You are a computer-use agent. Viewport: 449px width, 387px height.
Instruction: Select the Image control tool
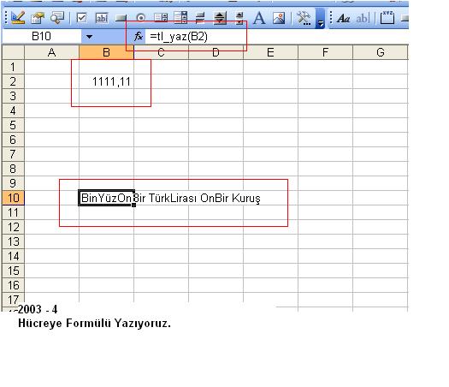(x=279, y=18)
